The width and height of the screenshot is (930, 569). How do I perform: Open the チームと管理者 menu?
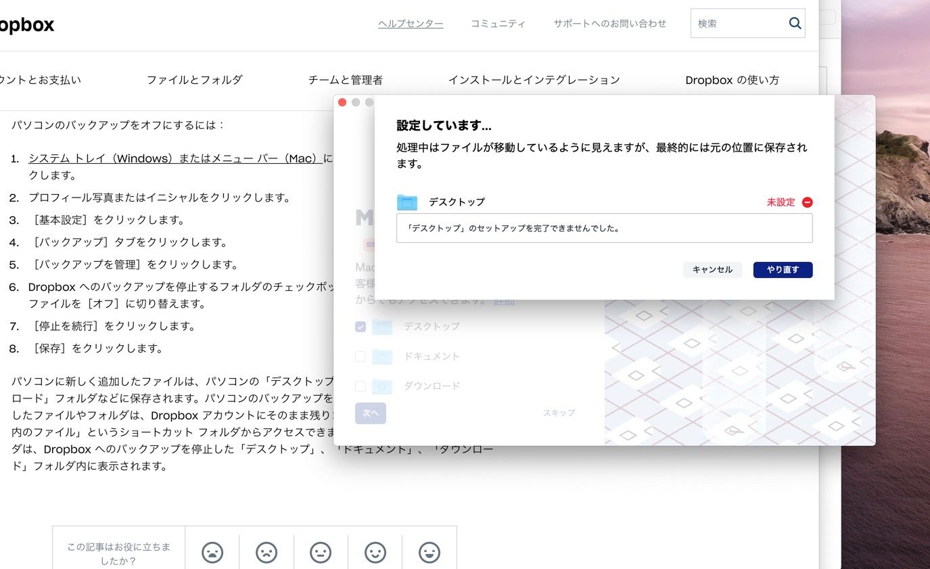pyautogui.click(x=346, y=80)
